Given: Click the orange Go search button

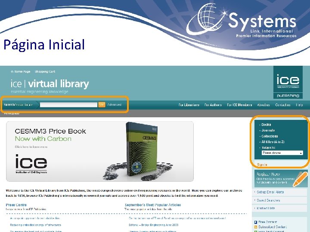Looking at the screenshot, I should (x=102, y=104).
